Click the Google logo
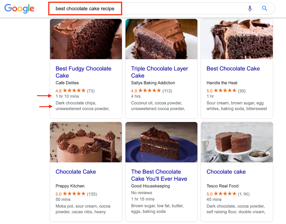 coord(19,8)
